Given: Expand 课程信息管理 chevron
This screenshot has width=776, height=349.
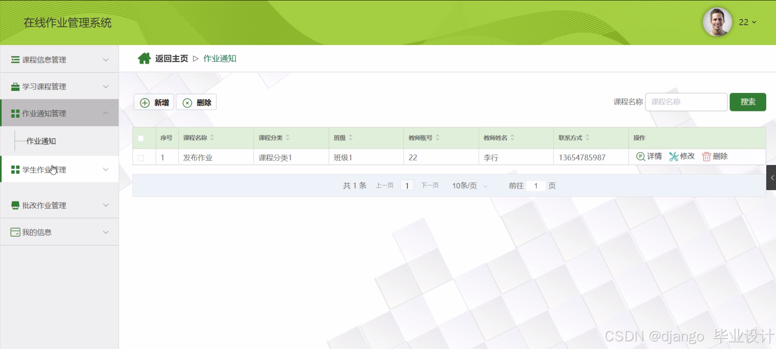Looking at the screenshot, I should click(x=106, y=60).
